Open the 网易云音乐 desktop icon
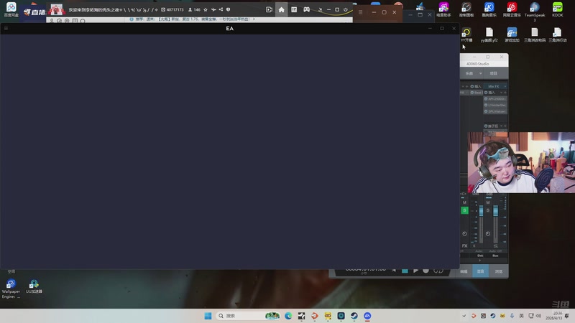 click(x=512, y=9)
